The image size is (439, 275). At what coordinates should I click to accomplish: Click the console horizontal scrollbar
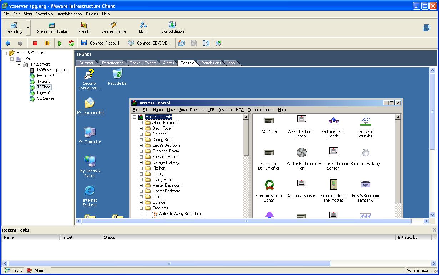pos(246,221)
